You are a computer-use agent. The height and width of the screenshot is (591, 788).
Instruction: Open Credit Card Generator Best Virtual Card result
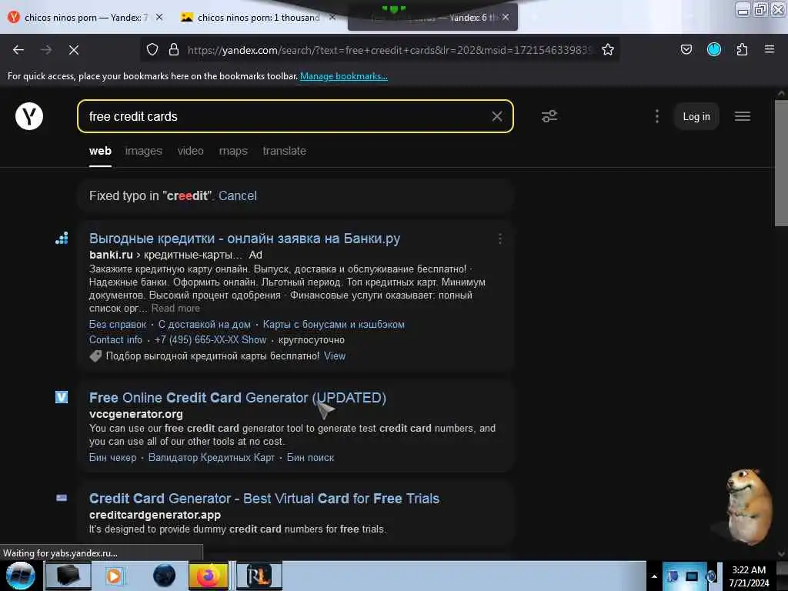265,498
